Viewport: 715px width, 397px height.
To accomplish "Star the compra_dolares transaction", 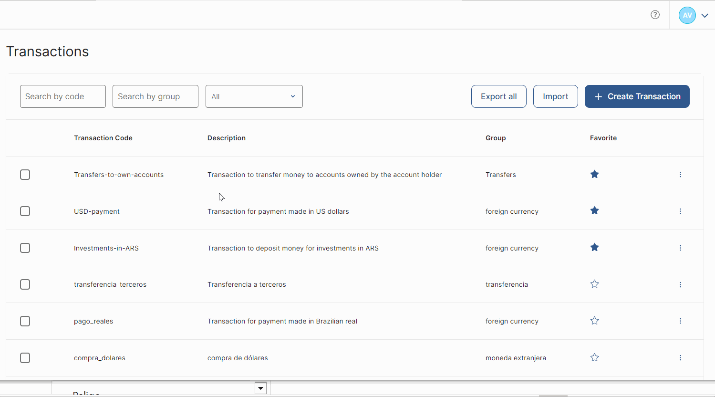I will (594, 357).
